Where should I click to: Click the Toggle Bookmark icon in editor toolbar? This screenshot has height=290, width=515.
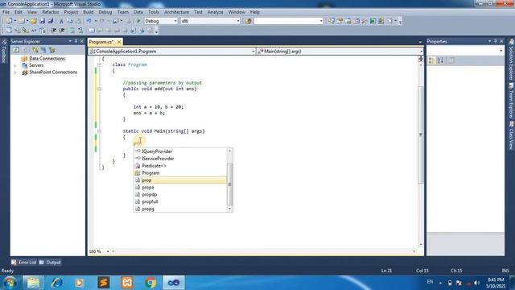coord(92,31)
